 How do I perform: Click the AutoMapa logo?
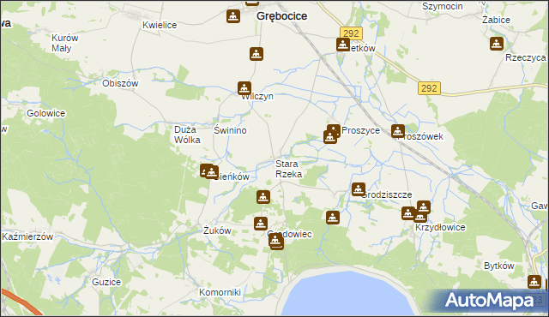[x=489, y=301]
